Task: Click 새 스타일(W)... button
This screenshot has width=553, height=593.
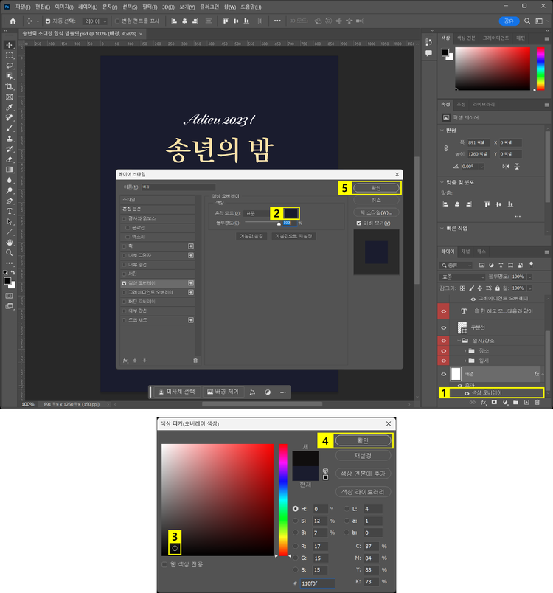Action: (x=376, y=212)
